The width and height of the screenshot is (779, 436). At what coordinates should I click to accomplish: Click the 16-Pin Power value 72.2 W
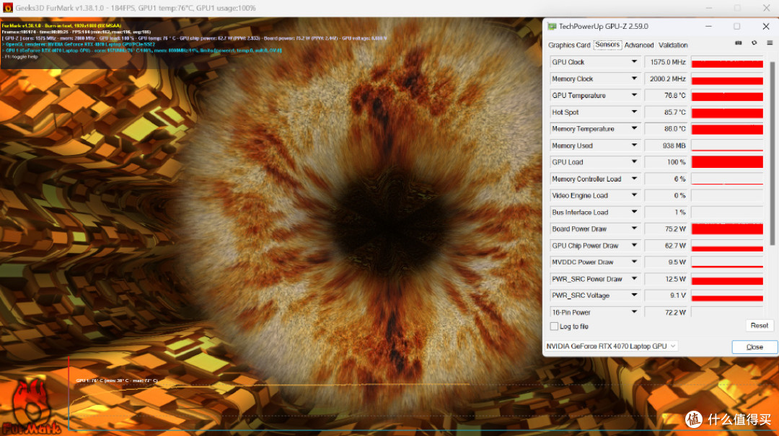(667, 312)
